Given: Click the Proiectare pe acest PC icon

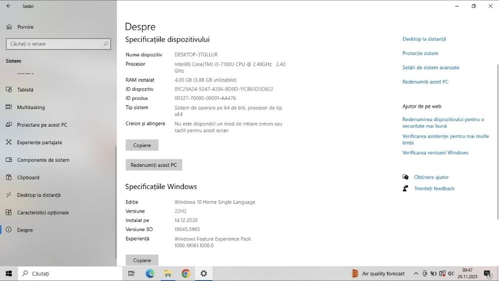Looking at the screenshot, I should coord(9,124).
